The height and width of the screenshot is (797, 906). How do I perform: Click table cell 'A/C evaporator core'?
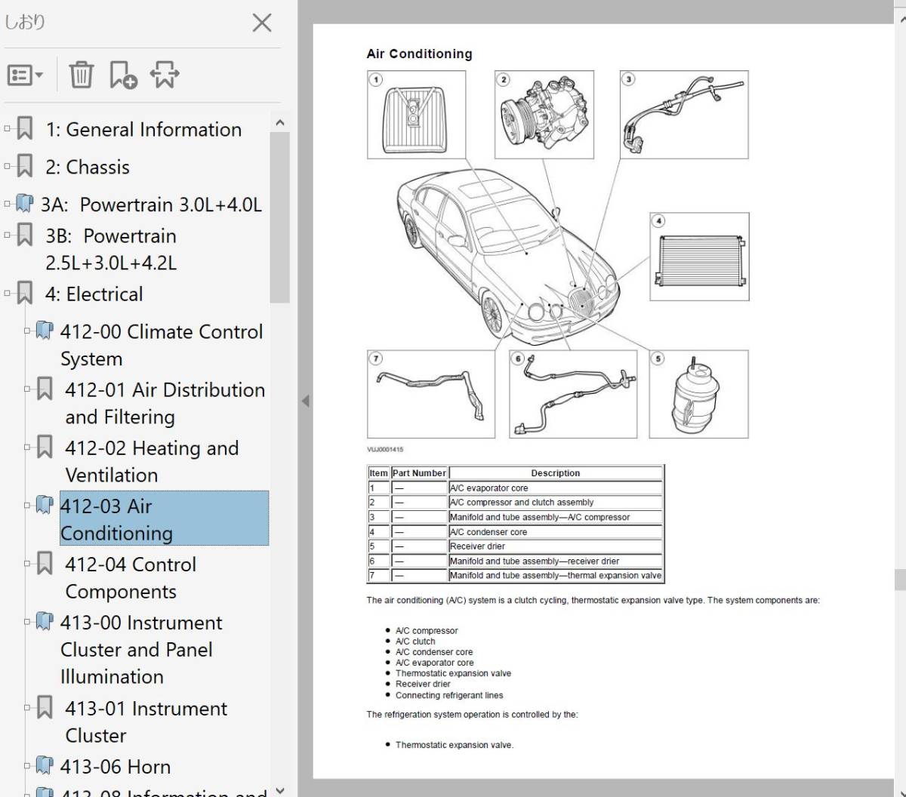[556, 488]
